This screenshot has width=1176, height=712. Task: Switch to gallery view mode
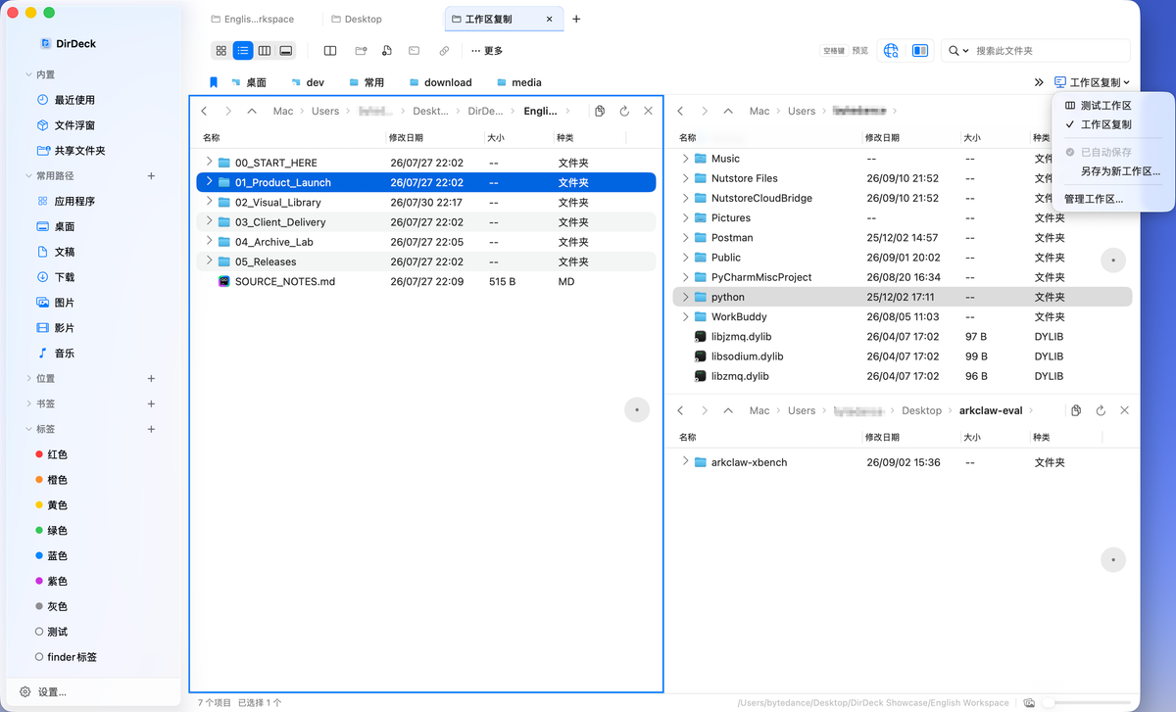point(286,50)
